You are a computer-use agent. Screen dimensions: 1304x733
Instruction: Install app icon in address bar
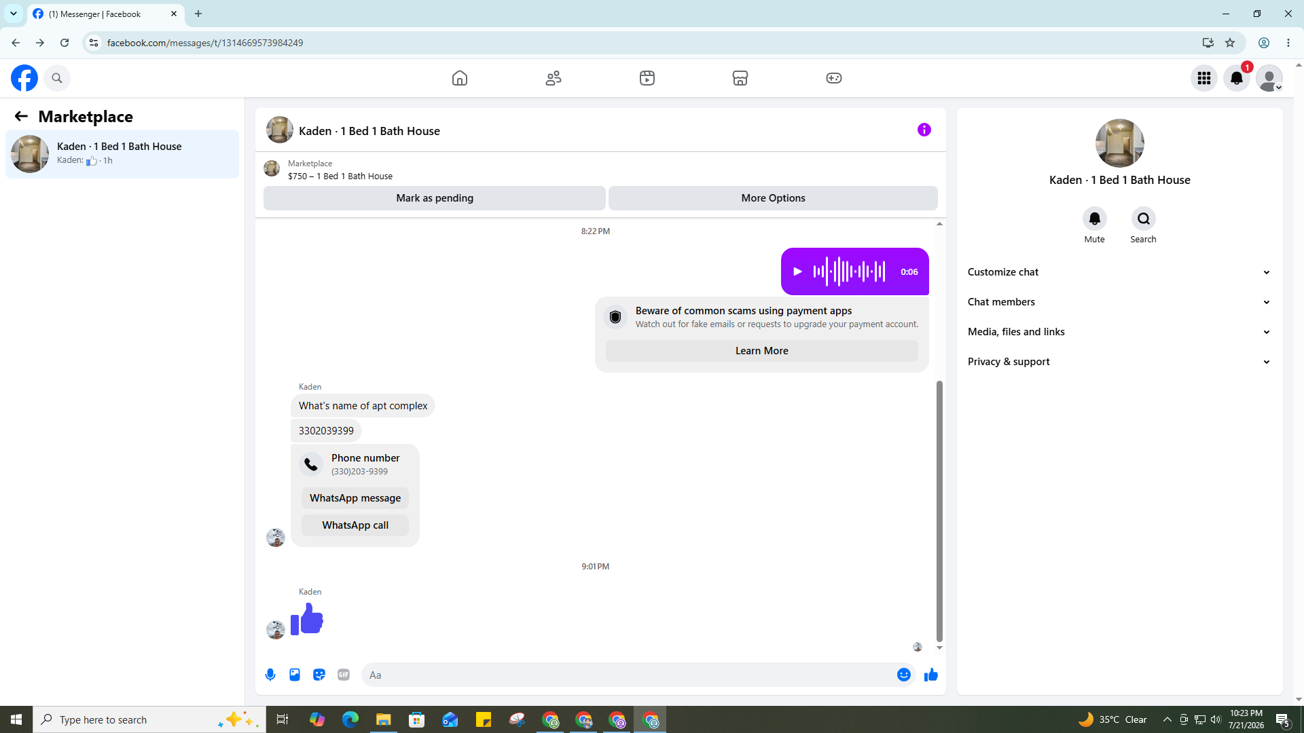point(1208,43)
